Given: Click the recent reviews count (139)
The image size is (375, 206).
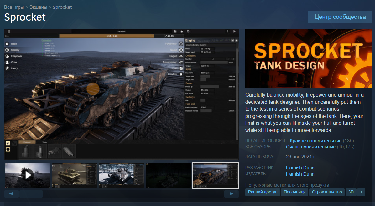Looking at the screenshot, I should click(x=348, y=141).
